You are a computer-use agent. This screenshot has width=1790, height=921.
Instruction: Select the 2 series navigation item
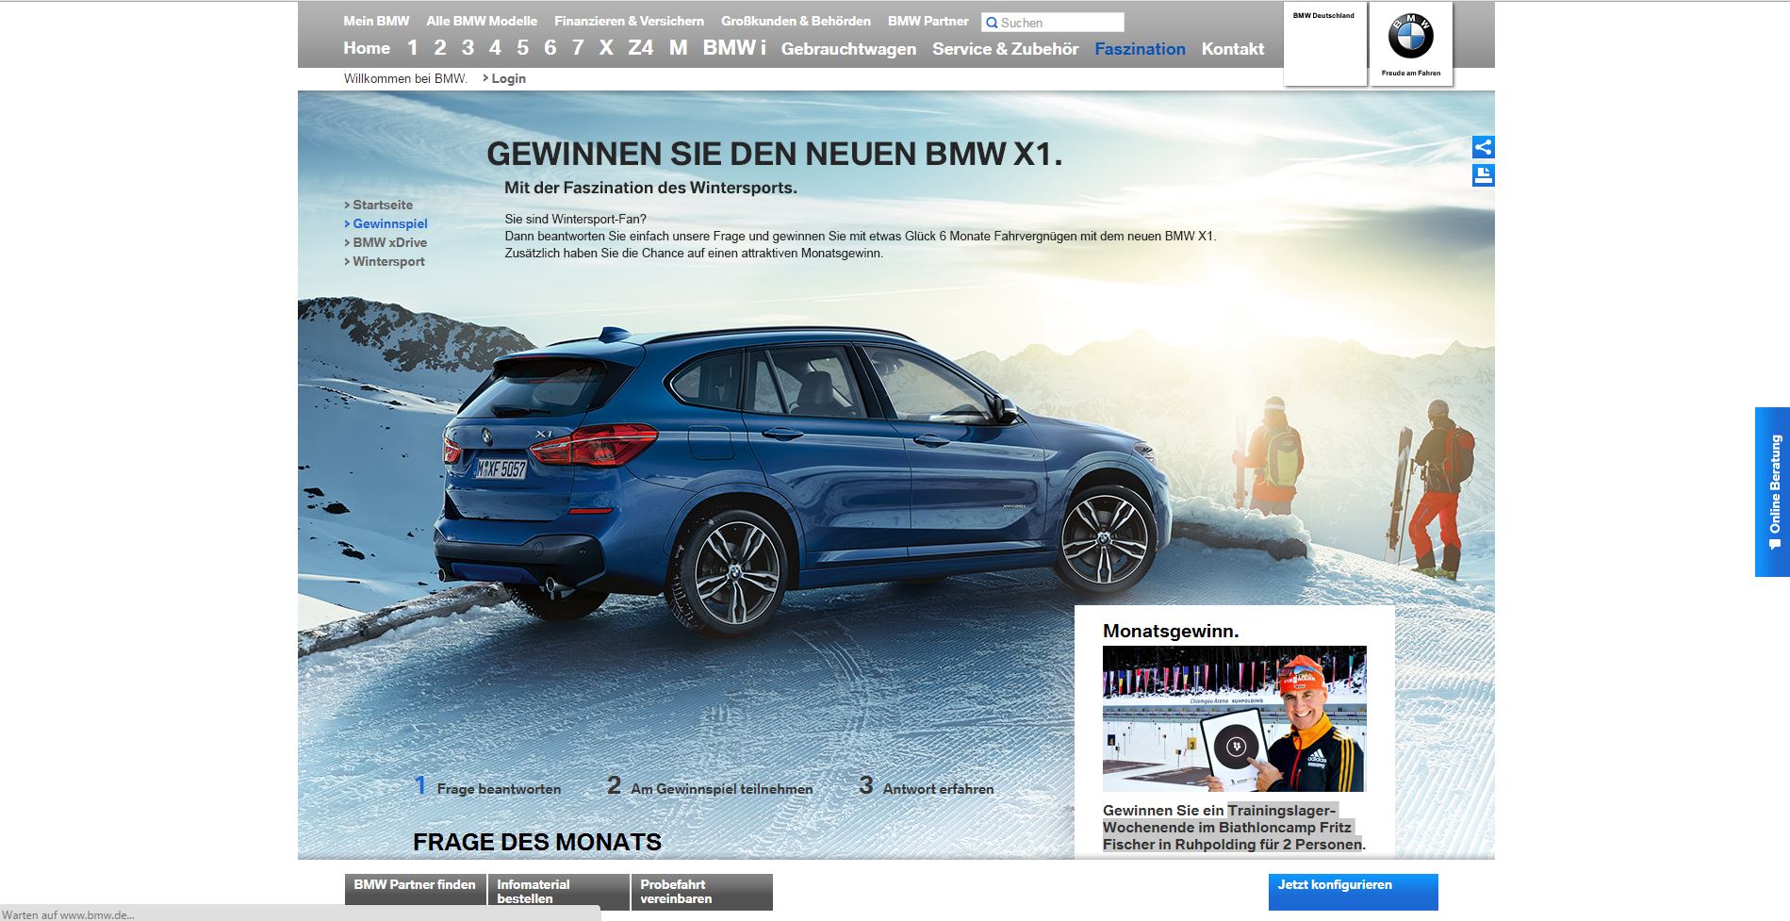(x=439, y=48)
